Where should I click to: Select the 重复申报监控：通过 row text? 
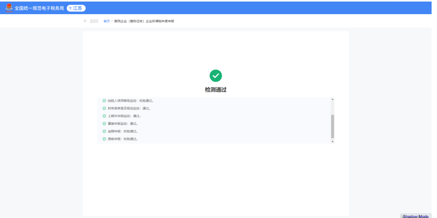(x=123, y=124)
